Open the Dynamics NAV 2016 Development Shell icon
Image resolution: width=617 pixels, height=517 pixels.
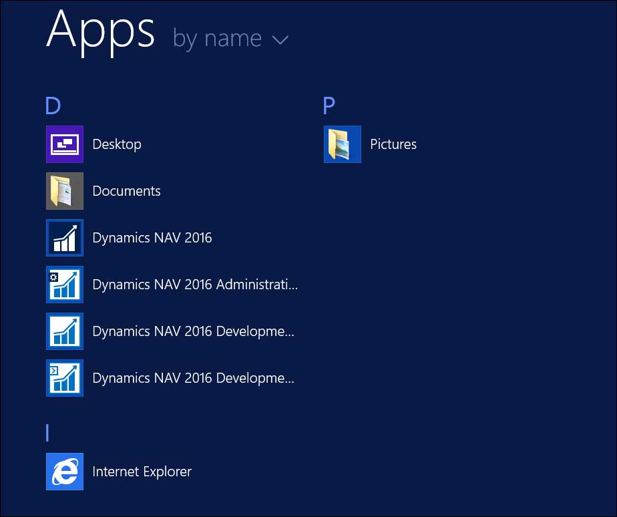point(64,377)
